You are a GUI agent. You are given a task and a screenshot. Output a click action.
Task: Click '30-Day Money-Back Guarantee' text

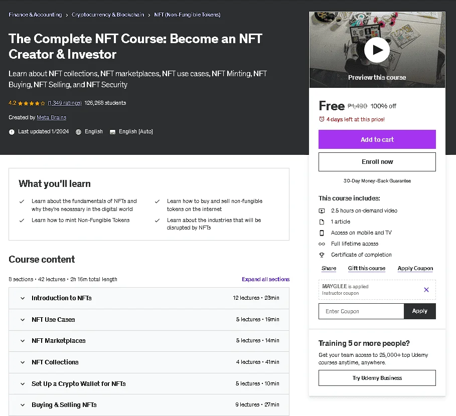[377, 181]
